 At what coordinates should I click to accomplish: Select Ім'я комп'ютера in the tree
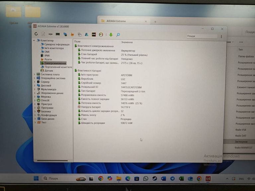coord(52,48)
